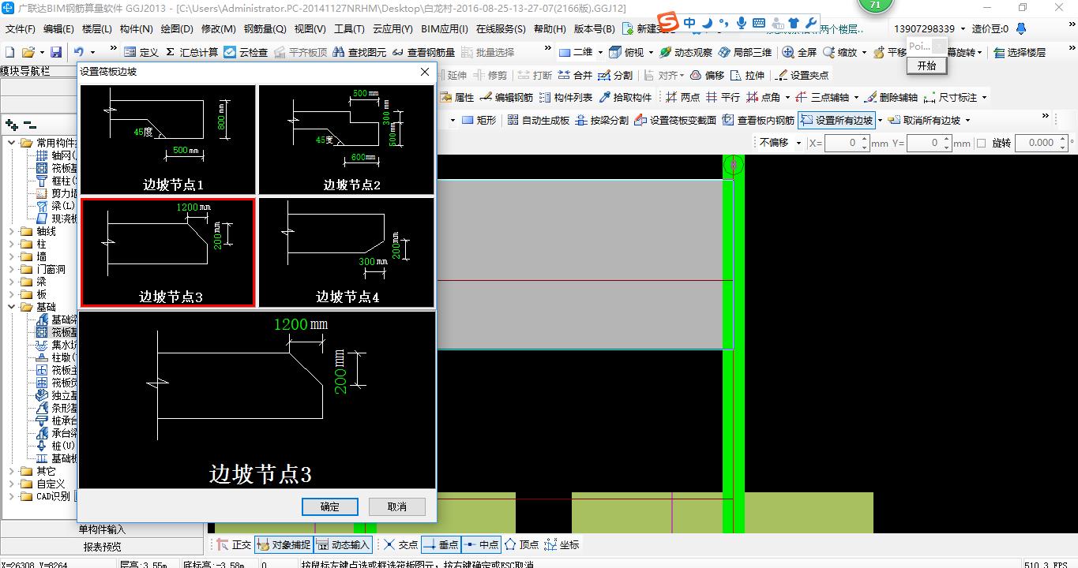Open the 绘图(D) menu
The width and height of the screenshot is (1078, 568).
tap(176, 29)
